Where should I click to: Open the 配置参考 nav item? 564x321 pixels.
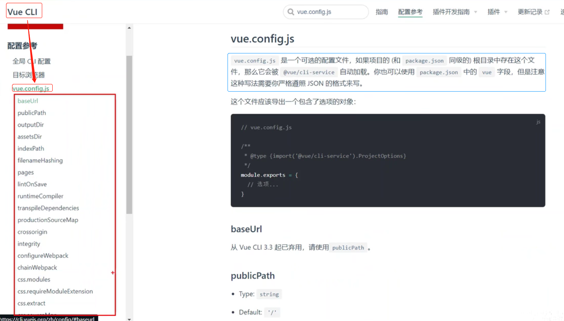(410, 12)
